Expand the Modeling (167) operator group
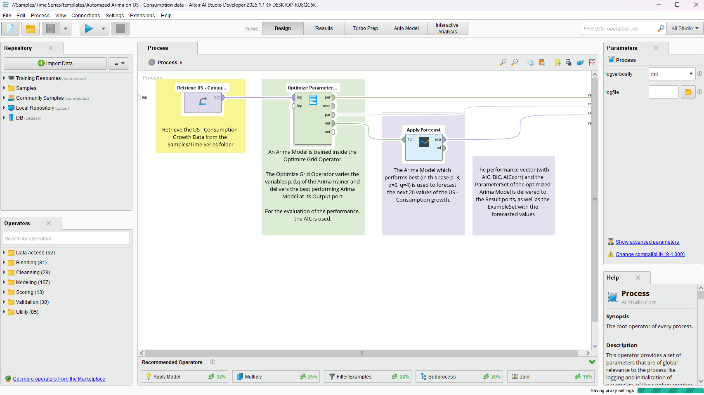704x395 pixels. [4, 282]
